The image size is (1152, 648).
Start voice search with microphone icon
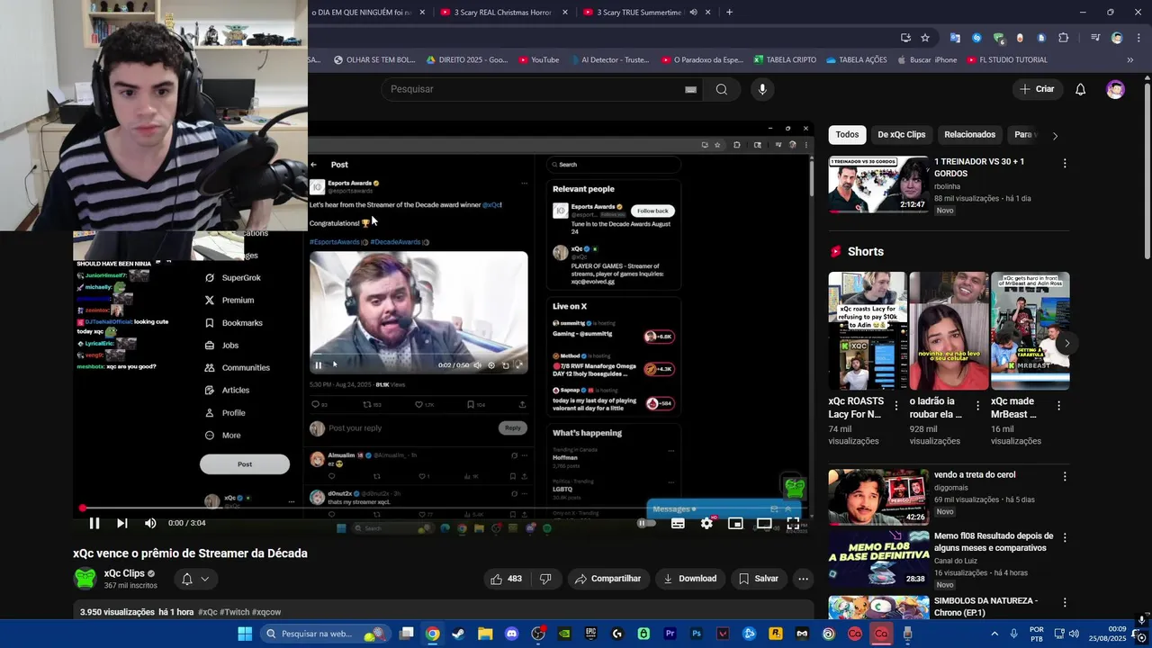762,89
